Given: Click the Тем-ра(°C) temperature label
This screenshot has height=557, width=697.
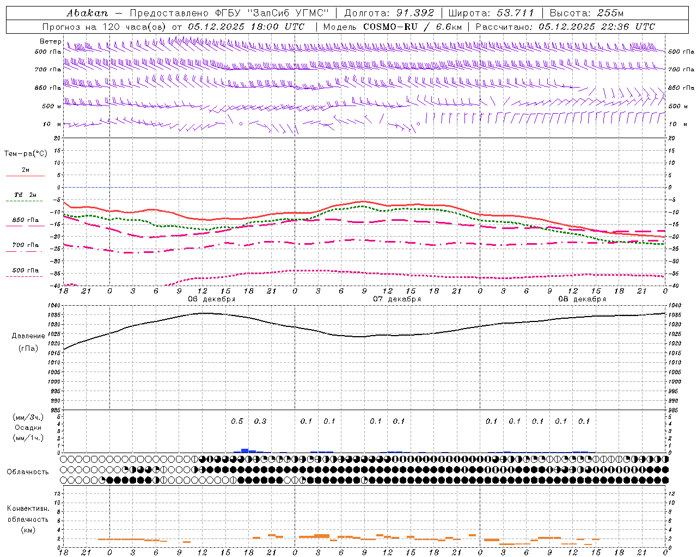Looking at the screenshot, I should (x=26, y=153).
